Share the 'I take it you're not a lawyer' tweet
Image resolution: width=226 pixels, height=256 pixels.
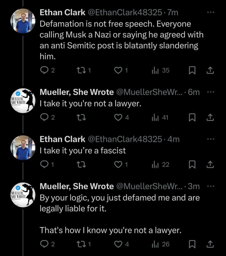tap(210, 117)
